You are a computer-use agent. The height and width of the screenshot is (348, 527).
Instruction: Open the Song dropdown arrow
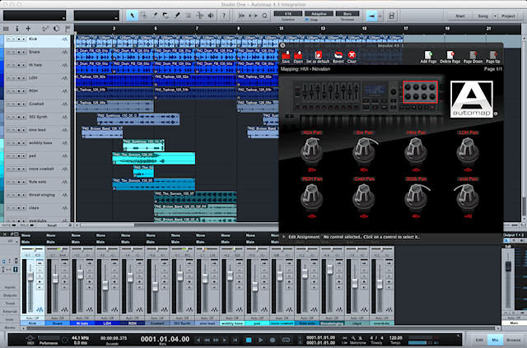pos(495,16)
